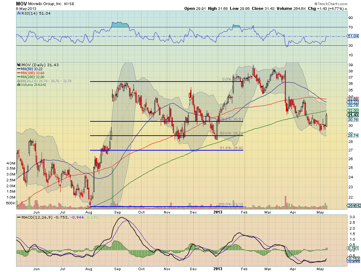The height and width of the screenshot is (272, 361).
Task: Click the 264642 volume tag on right axis
Action: pyautogui.click(x=354, y=205)
